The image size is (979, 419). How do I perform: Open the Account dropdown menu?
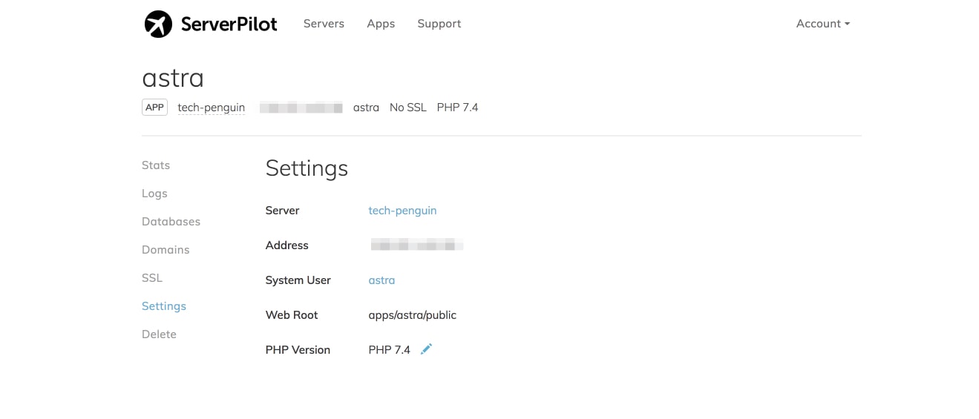point(823,24)
